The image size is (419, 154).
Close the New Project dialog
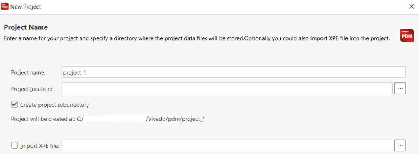pyautogui.click(x=412, y=7)
